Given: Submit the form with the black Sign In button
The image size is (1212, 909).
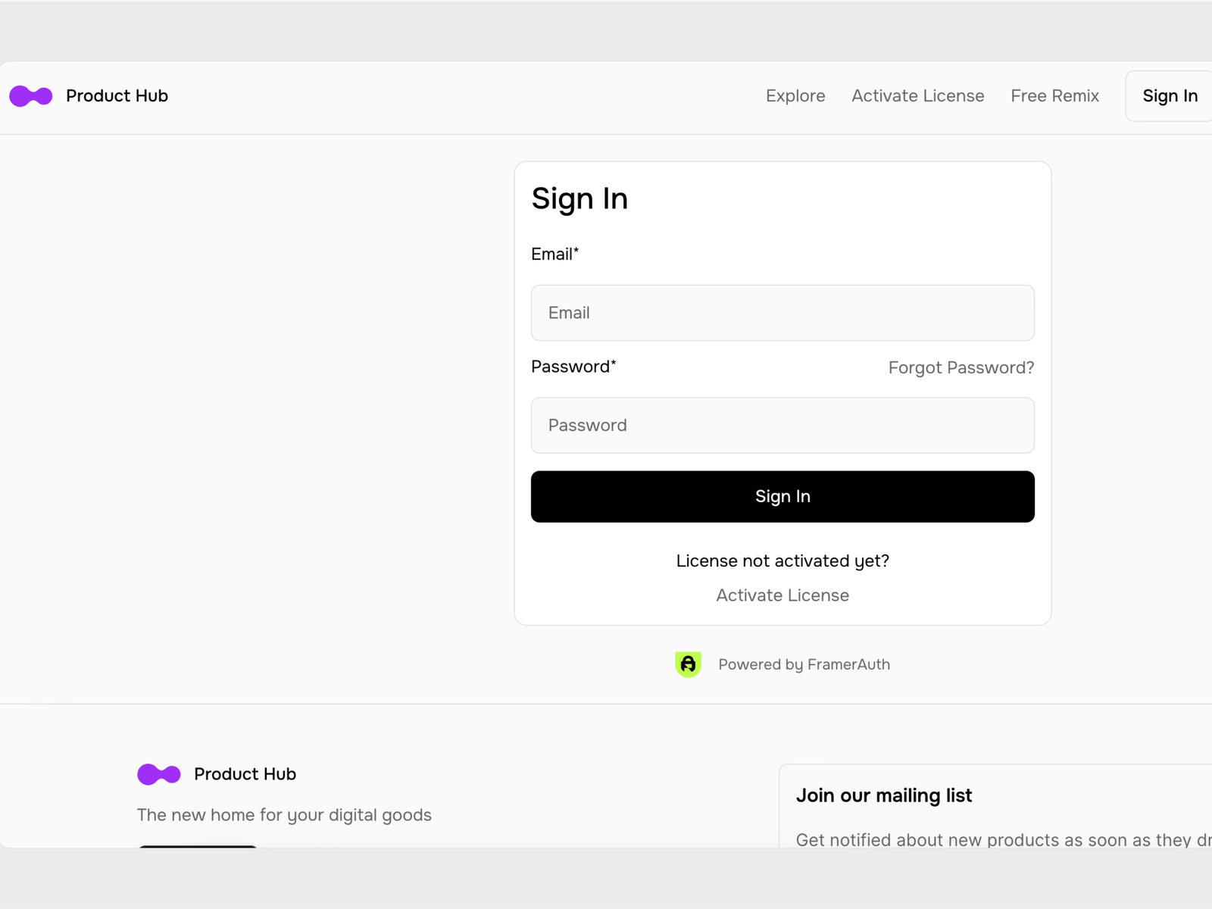Looking at the screenshot, I should tap(782, 496).
